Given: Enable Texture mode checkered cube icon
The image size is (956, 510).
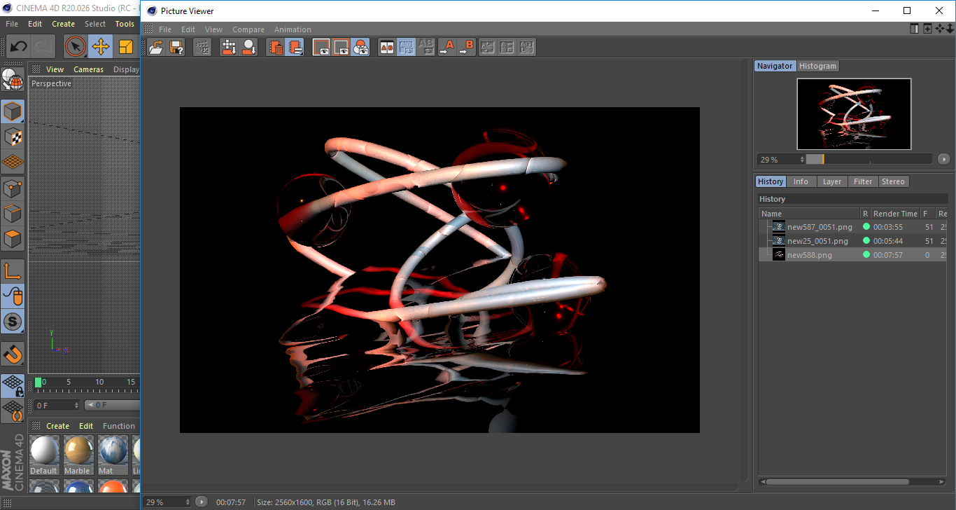Looking at the screenshot, I should (13, 137).
